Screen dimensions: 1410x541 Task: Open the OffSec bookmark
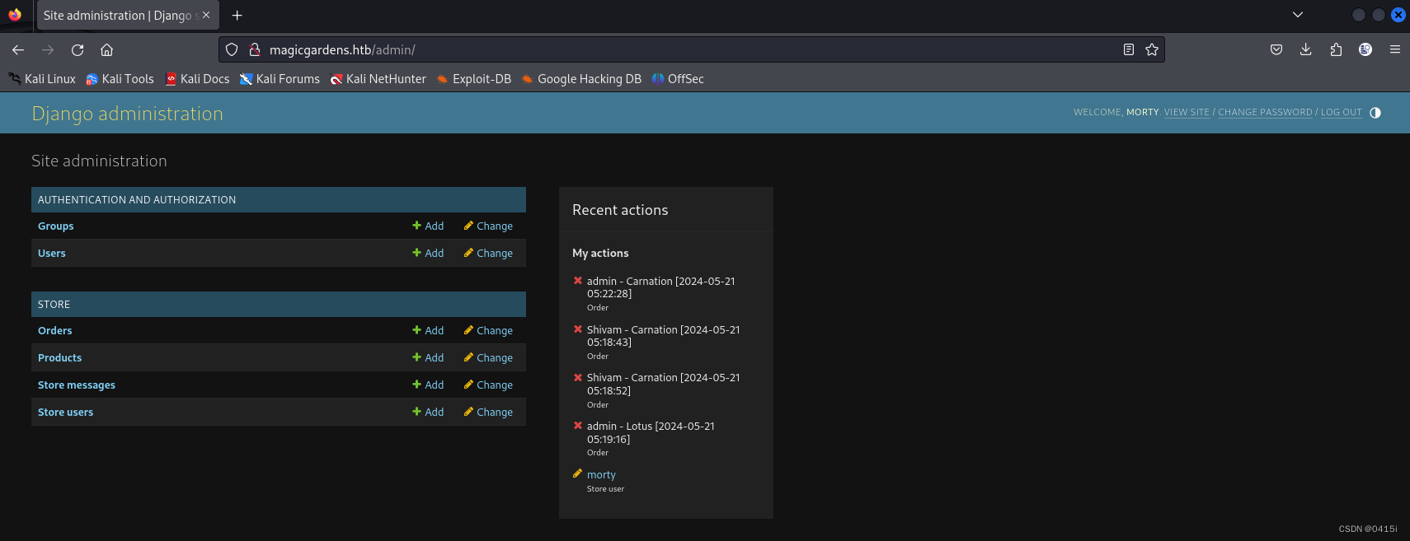click(x=677, y=79)
